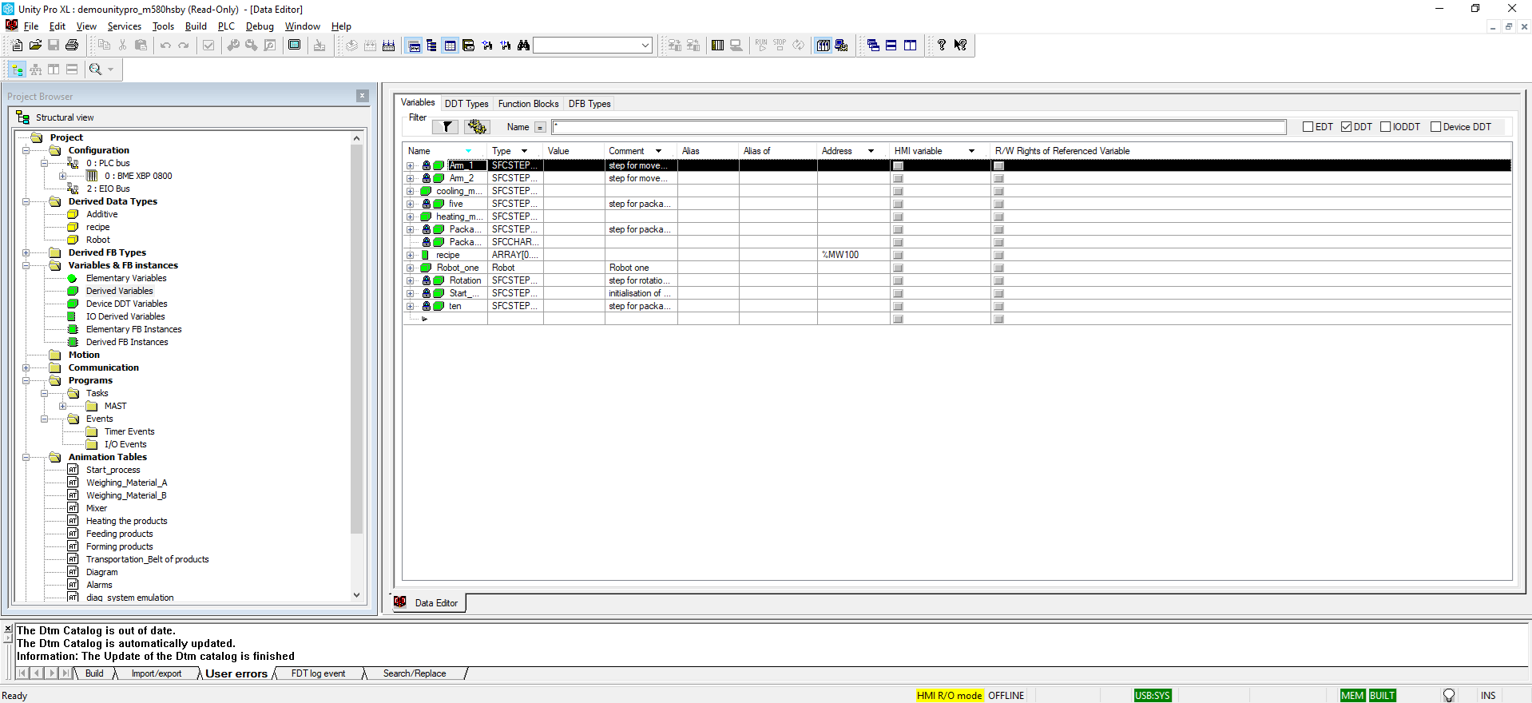Expand the Robot_one variable row
The width and height of the screenshot is (1532, 703).
411,268
